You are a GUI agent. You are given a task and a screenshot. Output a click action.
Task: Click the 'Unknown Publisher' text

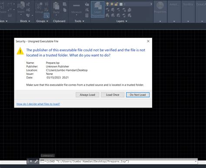point(57,67)
